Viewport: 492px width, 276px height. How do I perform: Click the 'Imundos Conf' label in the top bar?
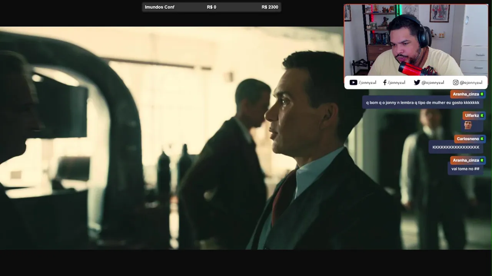tap(160, 7)
